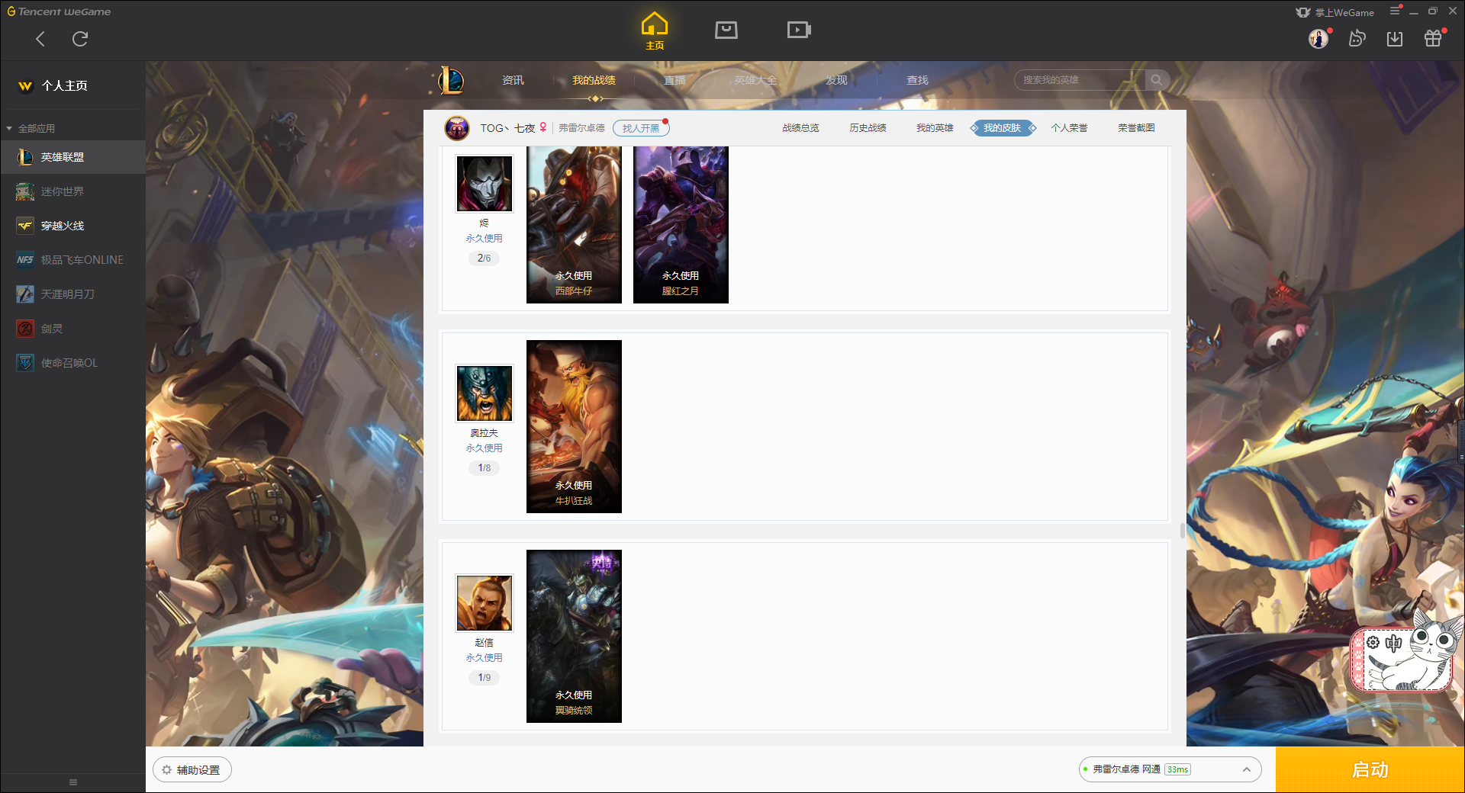Open the friends chat icon in the top right
1465x793 pixels.
click(x=1357, y=38)
